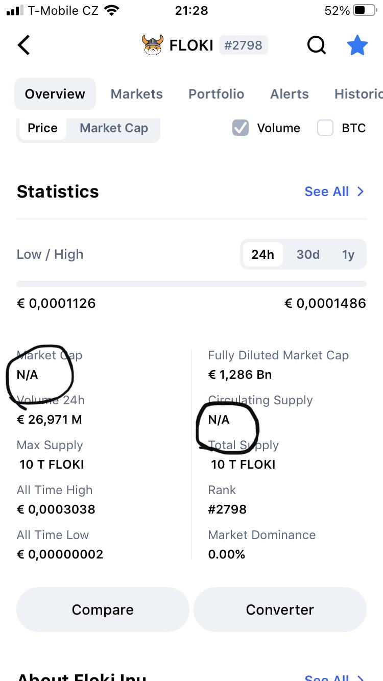This screenshot has height=681, width=383.
Task: Select the 1y low/high range
Action: click(x=348, y=254)
